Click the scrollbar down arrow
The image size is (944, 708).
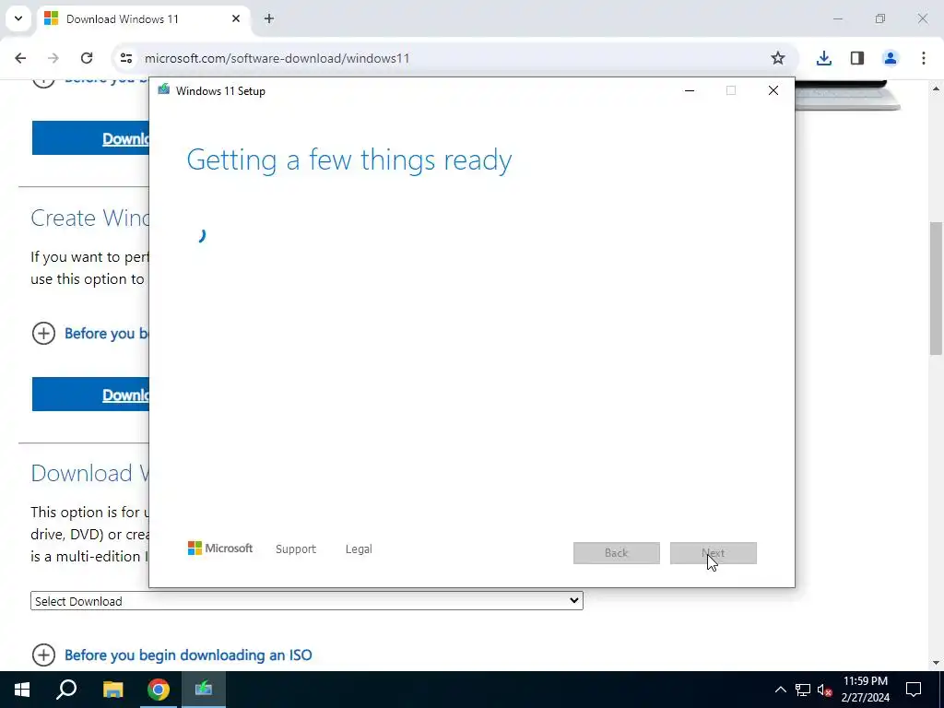click(936, 663)
